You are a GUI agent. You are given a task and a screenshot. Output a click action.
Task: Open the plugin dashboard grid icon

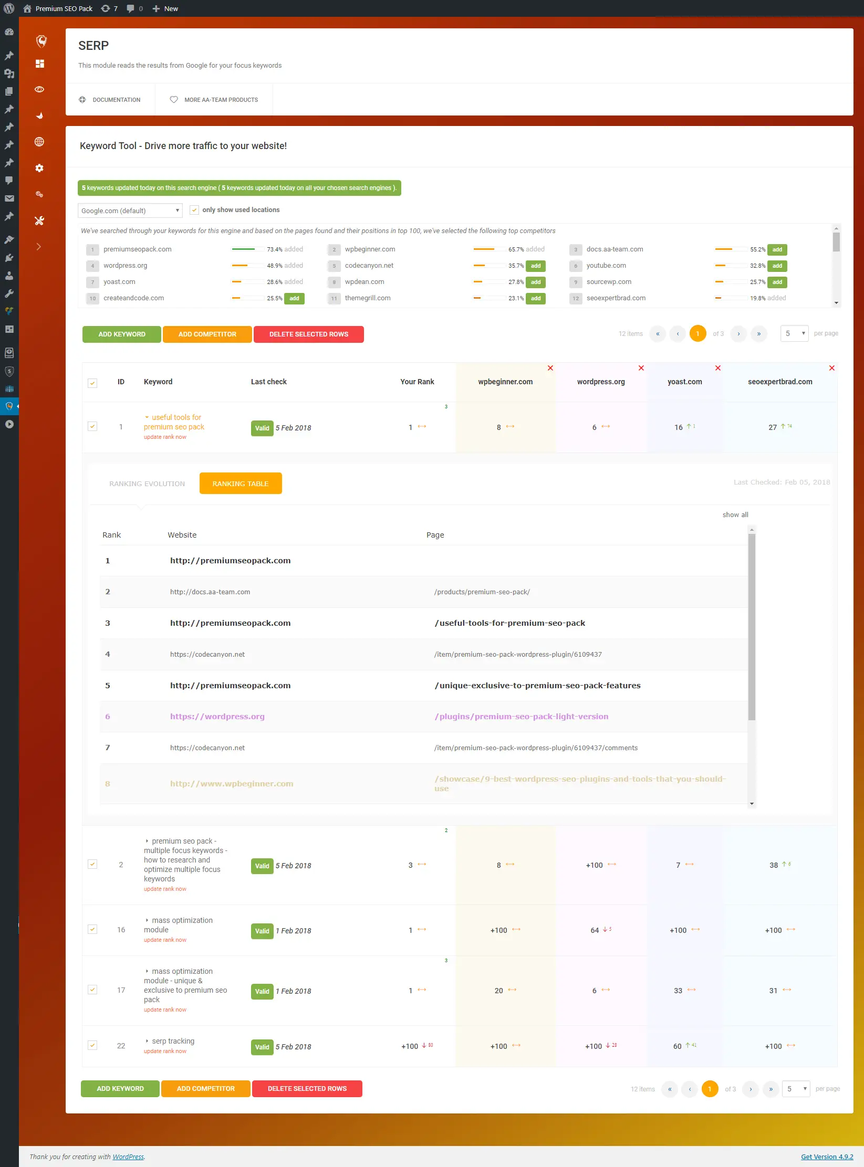[39, 64]
